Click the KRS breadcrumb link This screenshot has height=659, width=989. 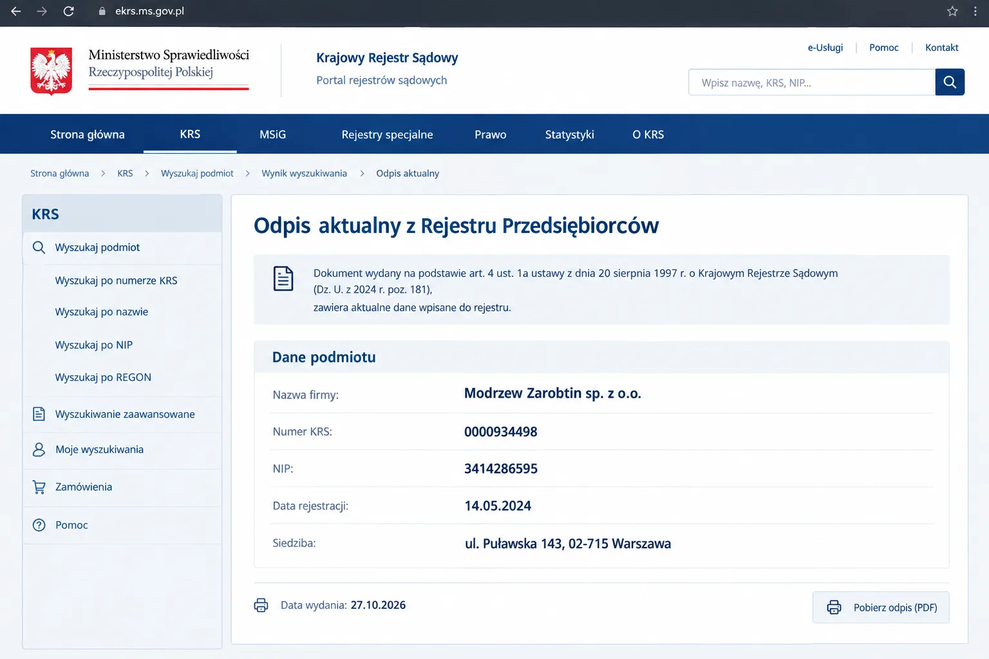click(x=125, y=173)
